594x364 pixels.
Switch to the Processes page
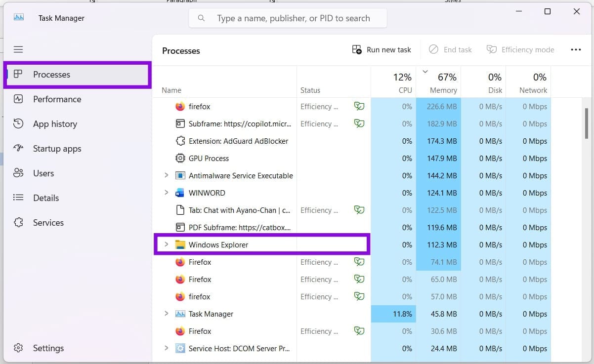[x=77, y=75]
